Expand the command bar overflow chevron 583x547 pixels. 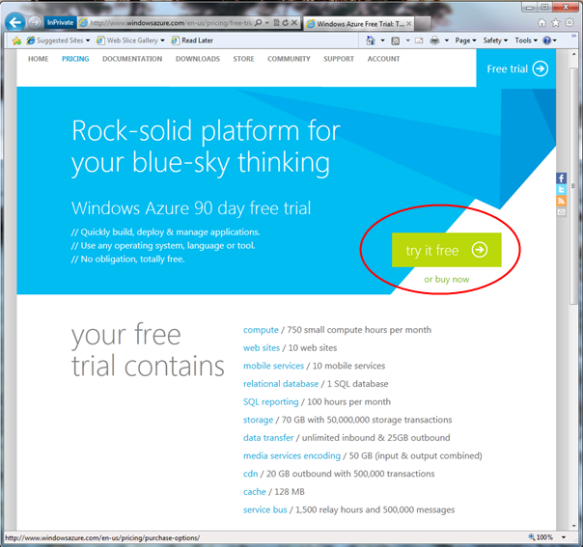573,36
